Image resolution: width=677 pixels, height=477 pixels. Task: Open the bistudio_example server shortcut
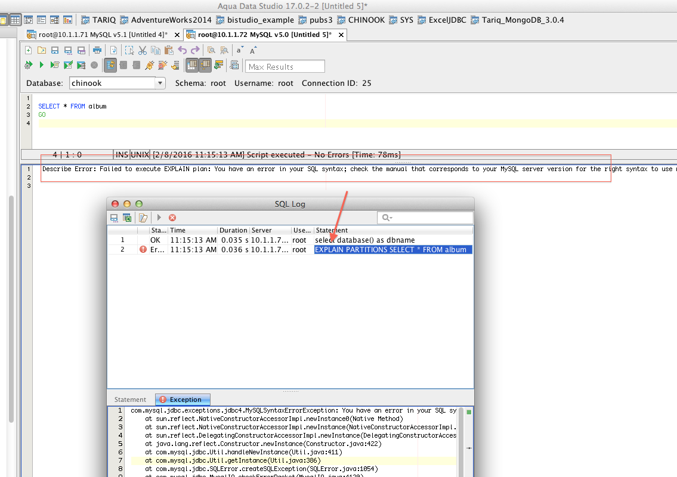click(255, 20)
